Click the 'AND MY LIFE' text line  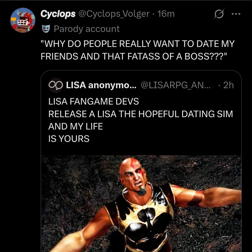[76, 127]
